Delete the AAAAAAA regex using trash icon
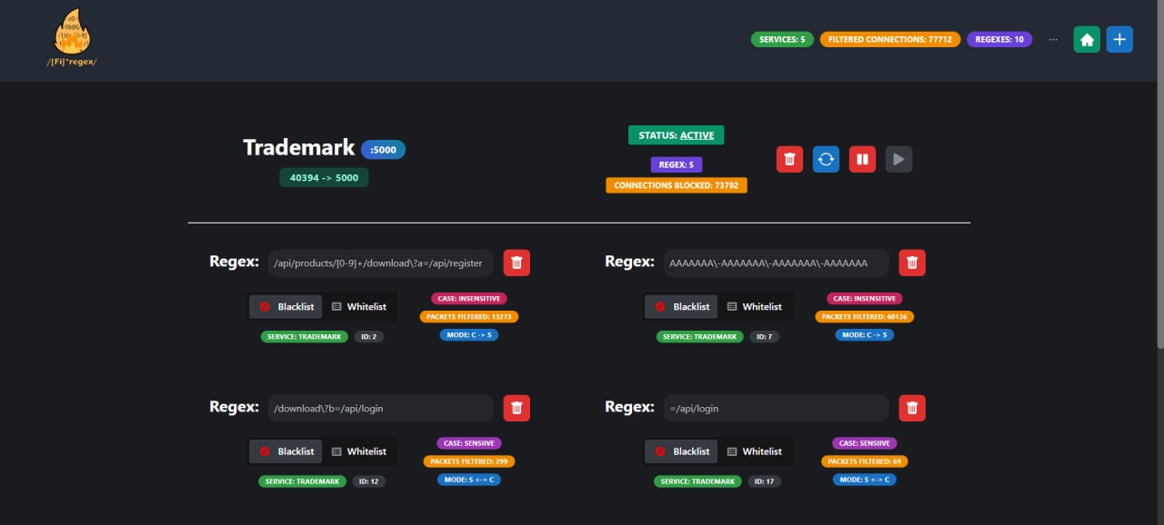This screenshot has height=525, width=1164. tap(912, 262)
